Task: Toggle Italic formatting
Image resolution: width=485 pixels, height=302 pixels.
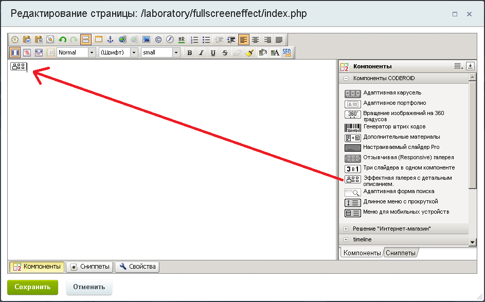Action: pos(201,52)
